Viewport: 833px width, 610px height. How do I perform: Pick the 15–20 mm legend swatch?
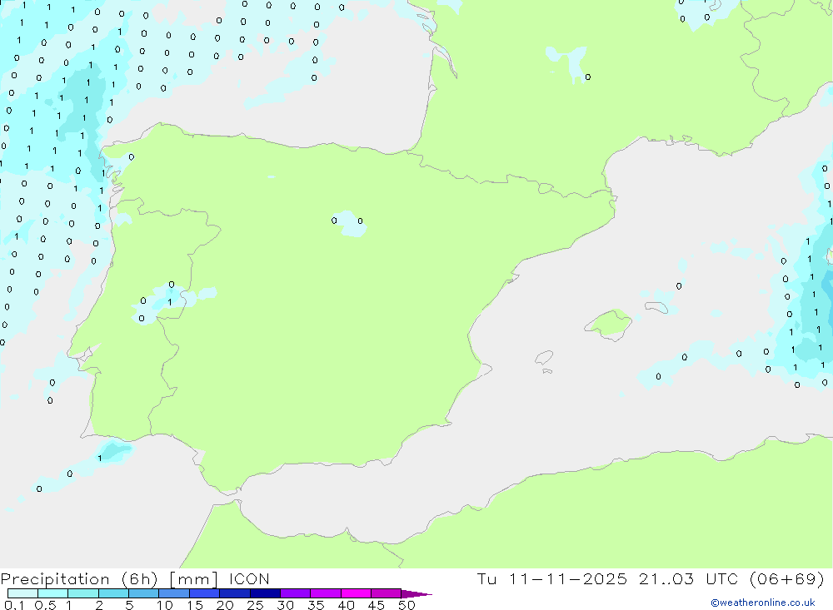click(x=205, y=593)
